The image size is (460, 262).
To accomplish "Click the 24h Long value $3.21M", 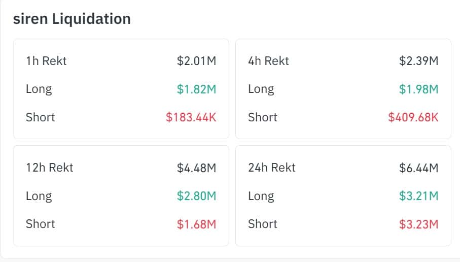I will [x=418, y=196].
